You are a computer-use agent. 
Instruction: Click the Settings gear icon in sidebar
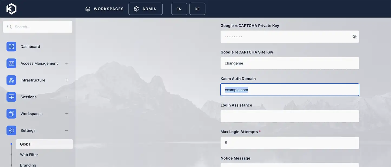(11, 130)
